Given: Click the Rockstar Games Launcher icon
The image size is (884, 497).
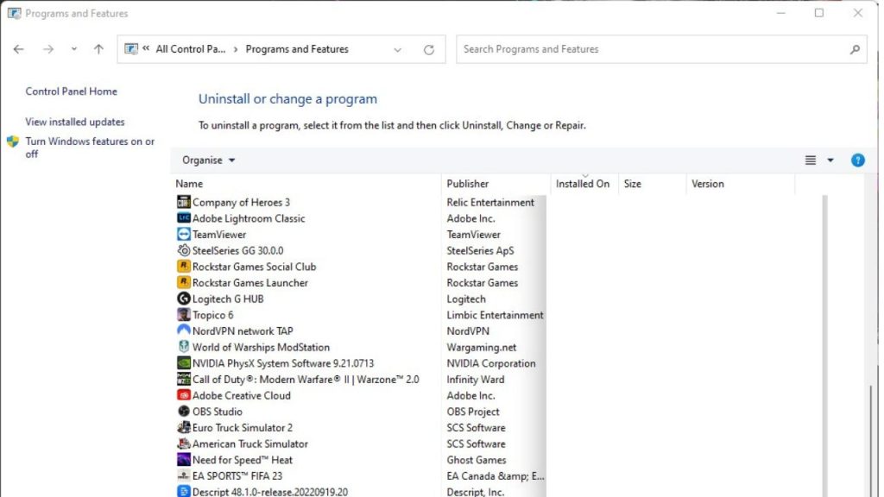Looking at the screenshot, I should (183, 282).
